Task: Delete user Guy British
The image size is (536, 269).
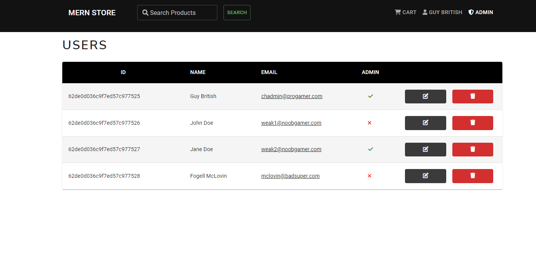Action: [x=473, y=97]
